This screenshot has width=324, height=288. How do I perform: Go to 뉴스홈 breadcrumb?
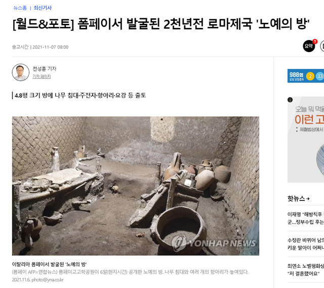point(20,8)
